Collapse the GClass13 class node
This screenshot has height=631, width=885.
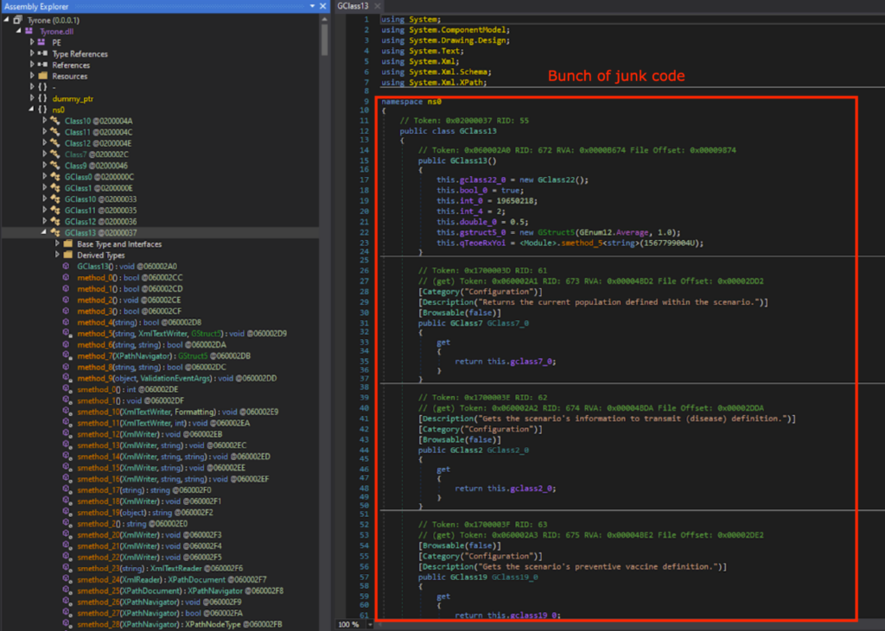pyautogui.click(x=44, y=233)
